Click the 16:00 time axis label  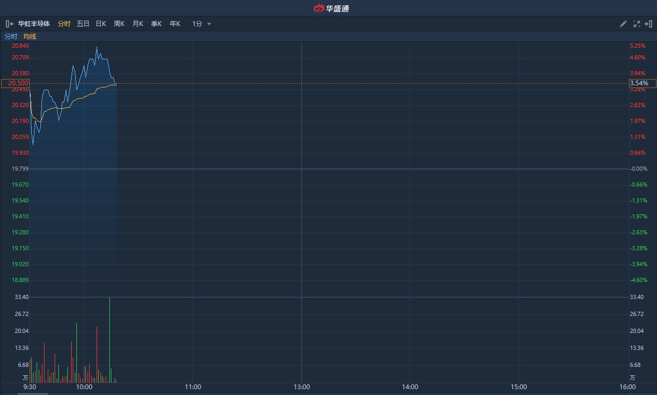coord(627,387)
